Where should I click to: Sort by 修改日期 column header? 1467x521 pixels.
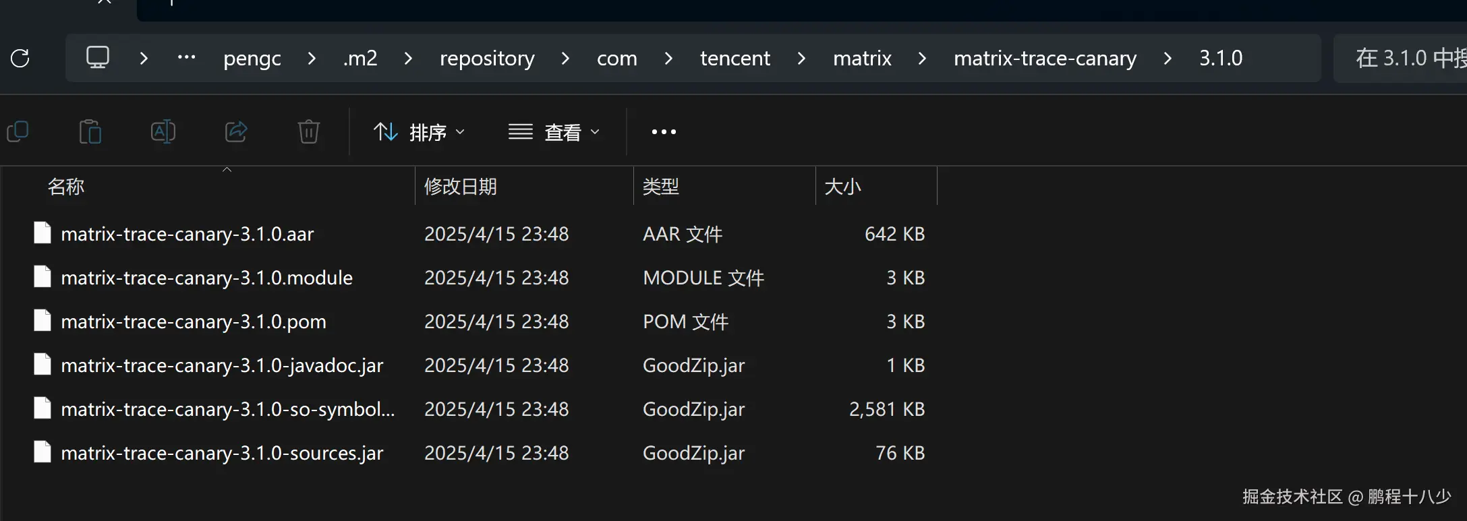click(x=461, y=186)
